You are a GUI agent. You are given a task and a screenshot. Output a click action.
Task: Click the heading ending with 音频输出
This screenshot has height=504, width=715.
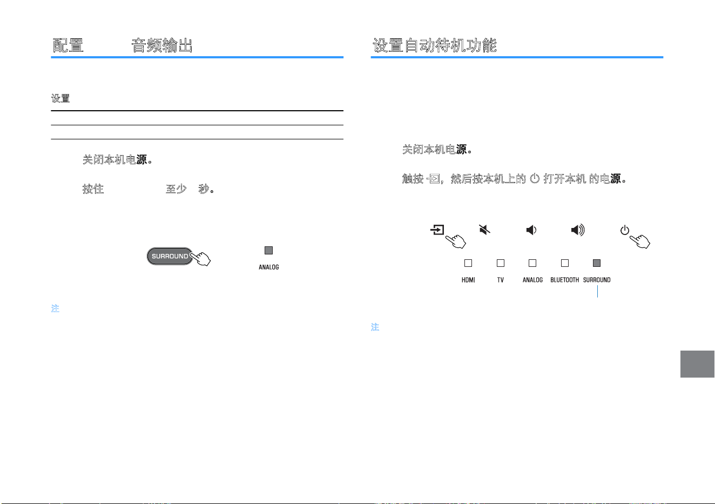pyautogui.click(x=123, y=45)
